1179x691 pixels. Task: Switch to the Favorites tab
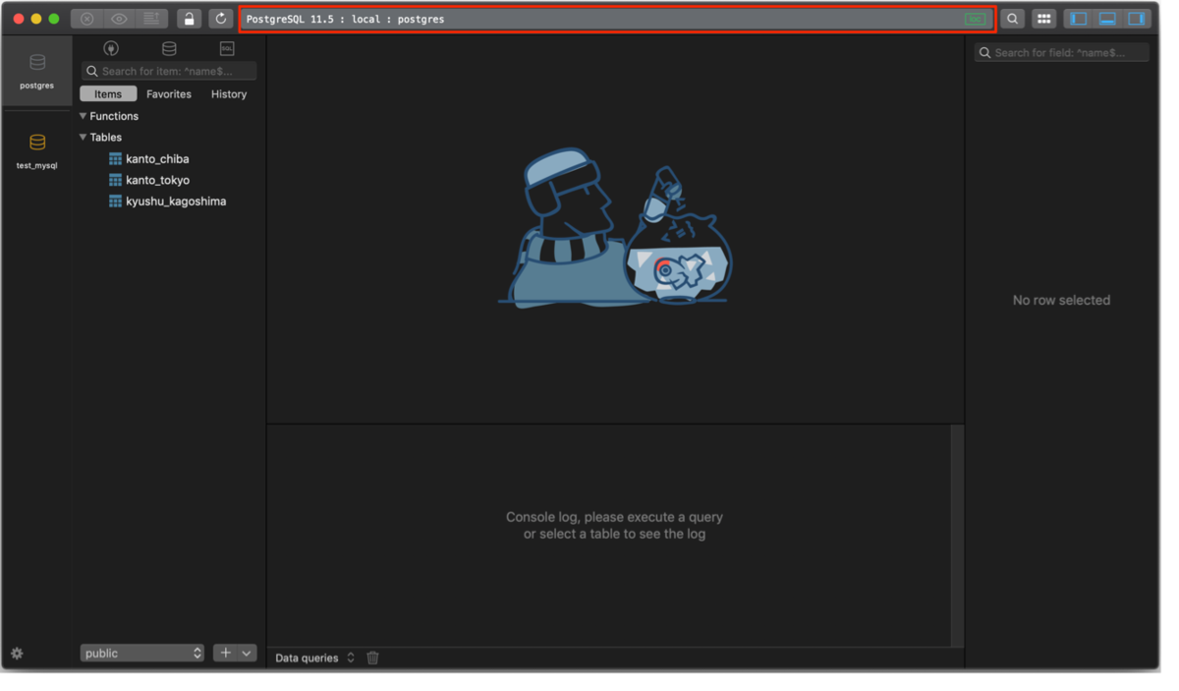pos(169,94)
